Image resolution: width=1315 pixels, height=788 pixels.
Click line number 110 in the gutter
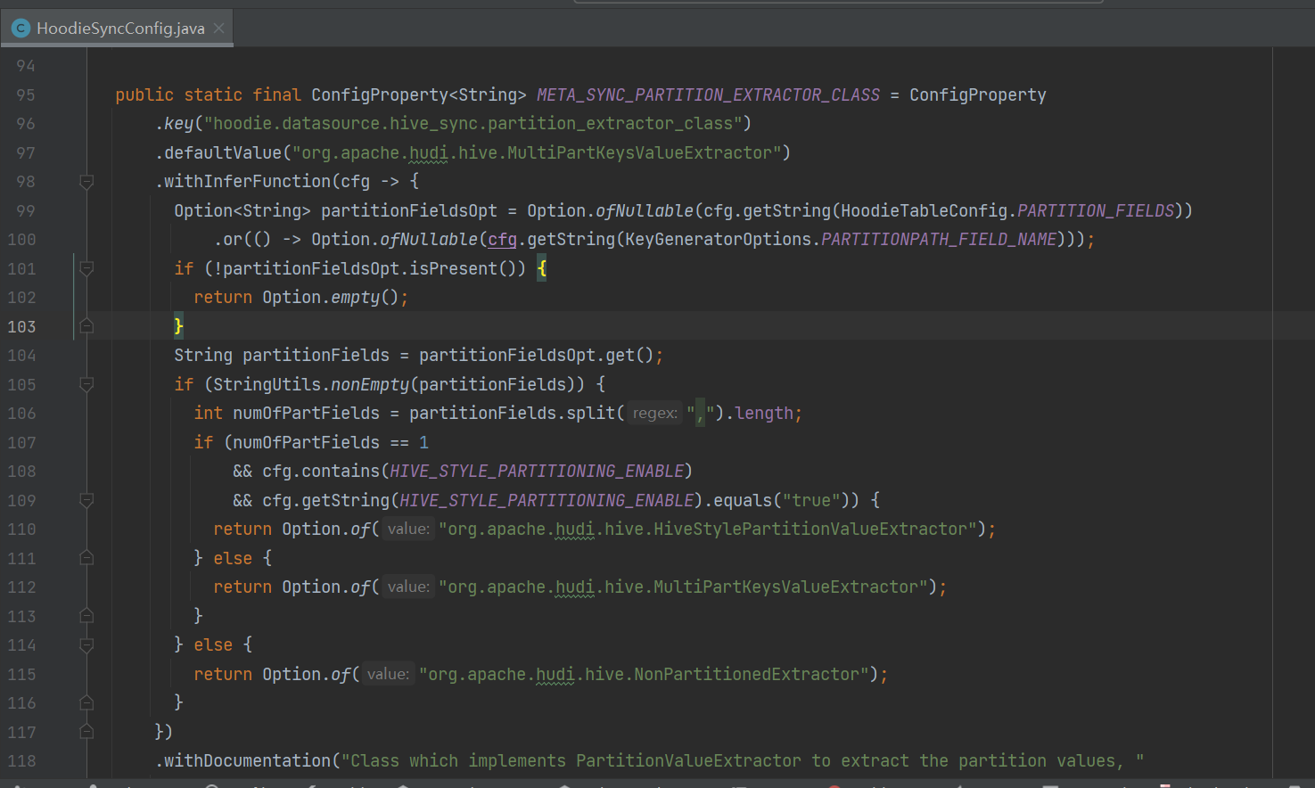tap(21, 529)
